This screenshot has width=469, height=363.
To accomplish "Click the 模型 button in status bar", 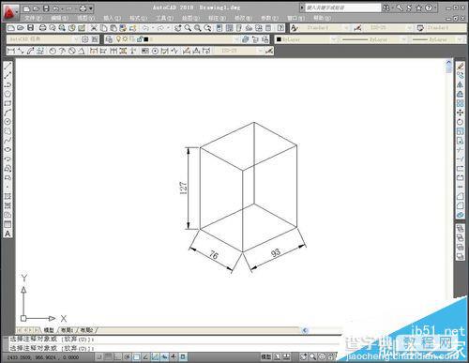I will pos(266,356).
